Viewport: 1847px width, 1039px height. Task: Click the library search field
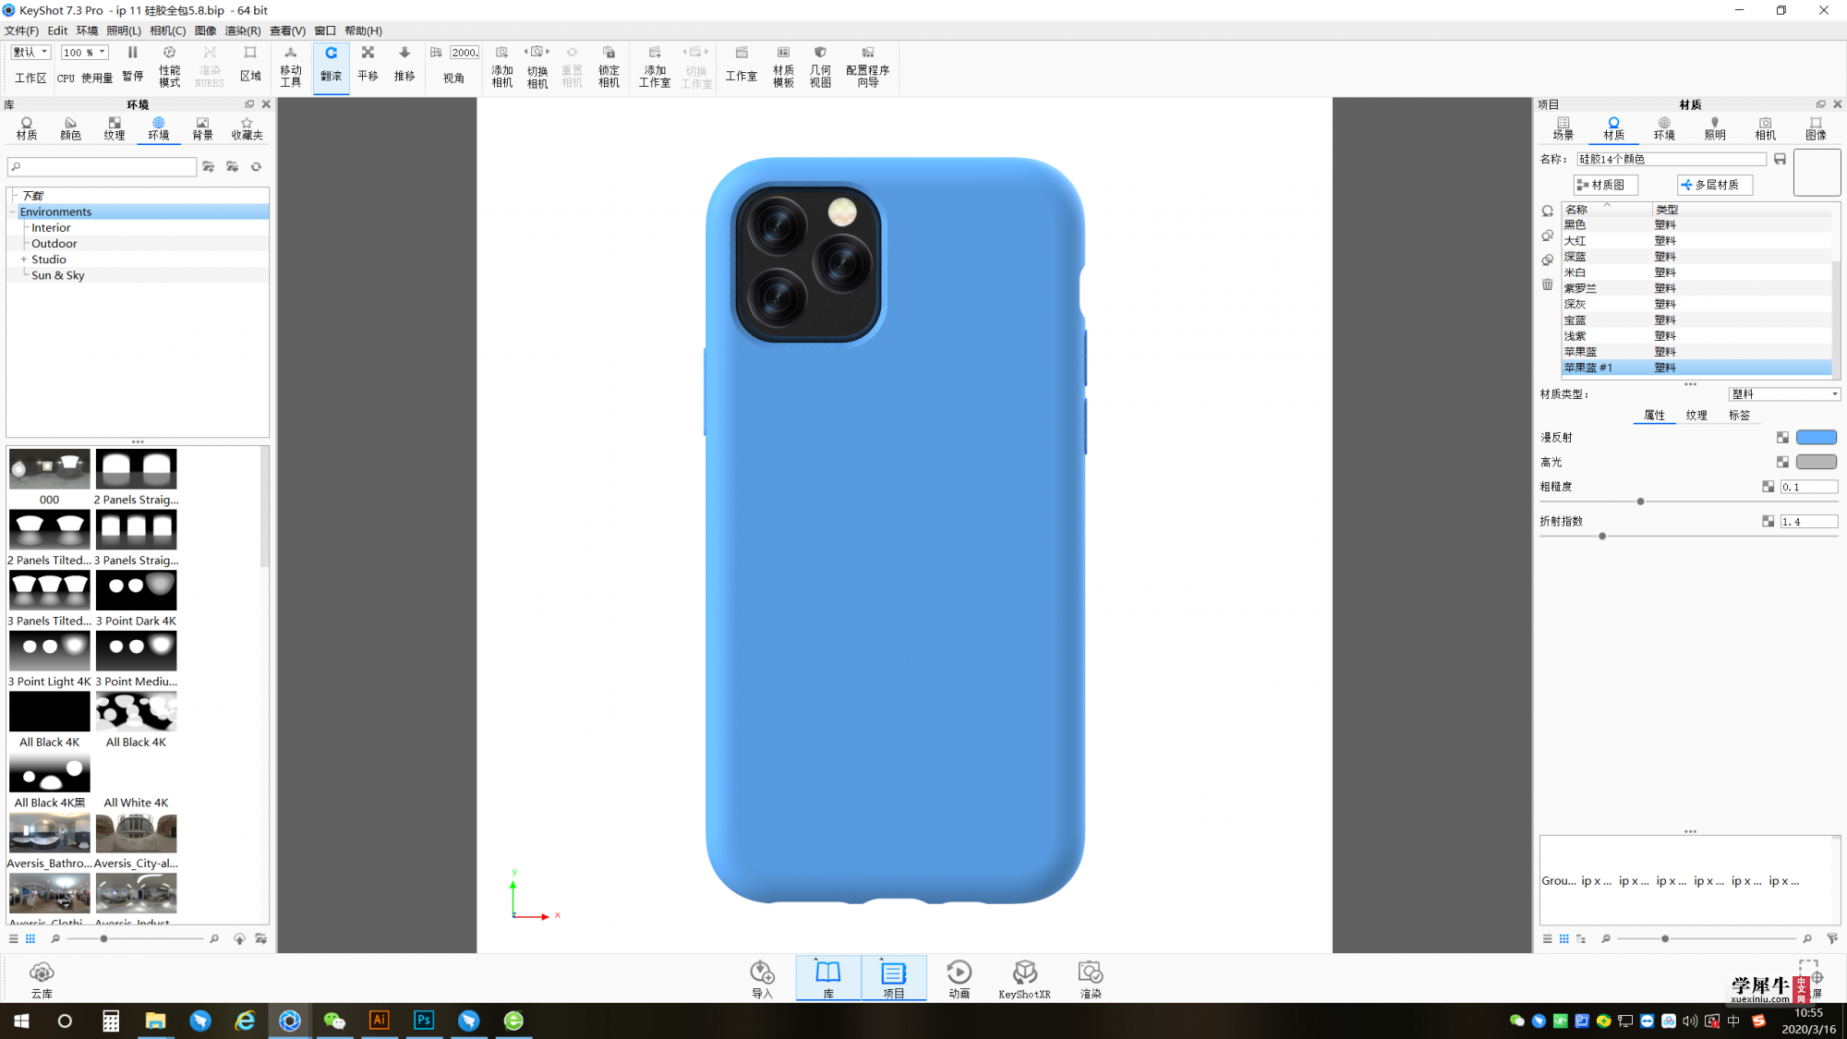tap(102, 167)
